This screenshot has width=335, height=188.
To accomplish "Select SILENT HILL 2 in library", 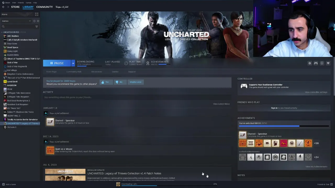I will click(14, 116).
